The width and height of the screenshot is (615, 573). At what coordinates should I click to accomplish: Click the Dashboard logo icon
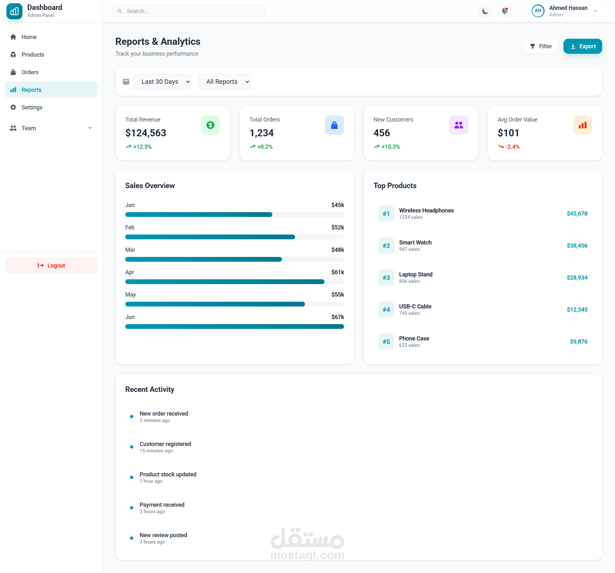[14, 11]
